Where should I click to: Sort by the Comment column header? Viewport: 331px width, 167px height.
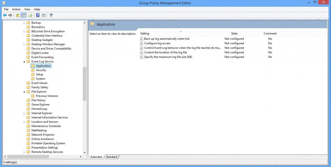coord(270,33)
